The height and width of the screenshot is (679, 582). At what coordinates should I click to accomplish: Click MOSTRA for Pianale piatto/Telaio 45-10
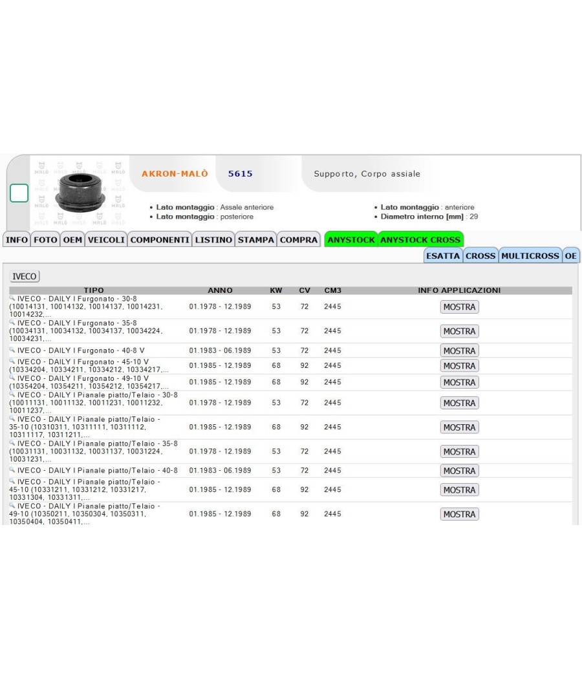tap(459, 490)
